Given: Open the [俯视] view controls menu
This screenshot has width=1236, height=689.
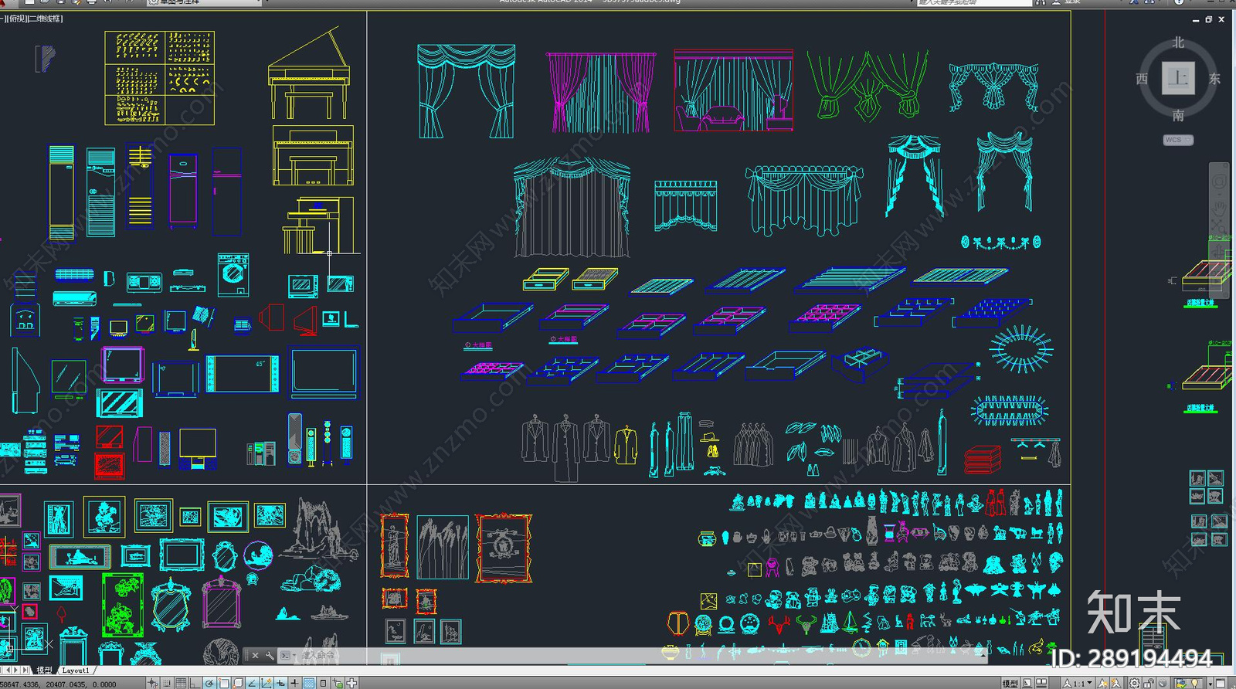Looking at the screenshot, I should coord(17,18).
